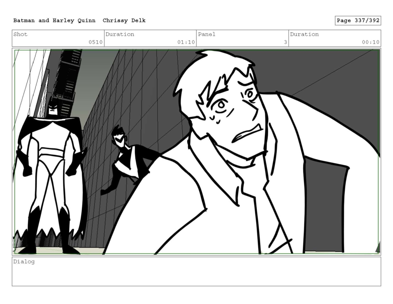The image size is (393, 304).
Task: Select the title text 'Batman and Harley Quinn'
Action: coord(54,21)
